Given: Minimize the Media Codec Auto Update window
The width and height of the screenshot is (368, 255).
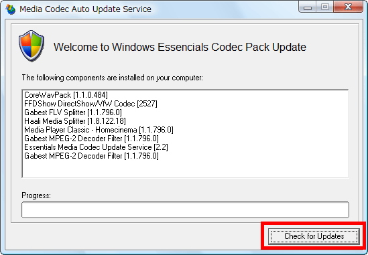Looking at the screenshot, I should [307, 7].
